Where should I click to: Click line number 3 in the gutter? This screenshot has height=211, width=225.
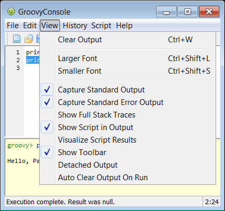click(x=18, y=68)
